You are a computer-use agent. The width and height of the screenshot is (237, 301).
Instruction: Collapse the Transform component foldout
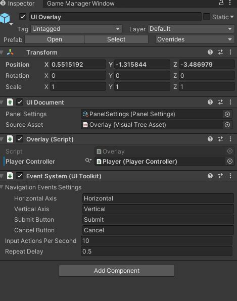tap(2, 52)
